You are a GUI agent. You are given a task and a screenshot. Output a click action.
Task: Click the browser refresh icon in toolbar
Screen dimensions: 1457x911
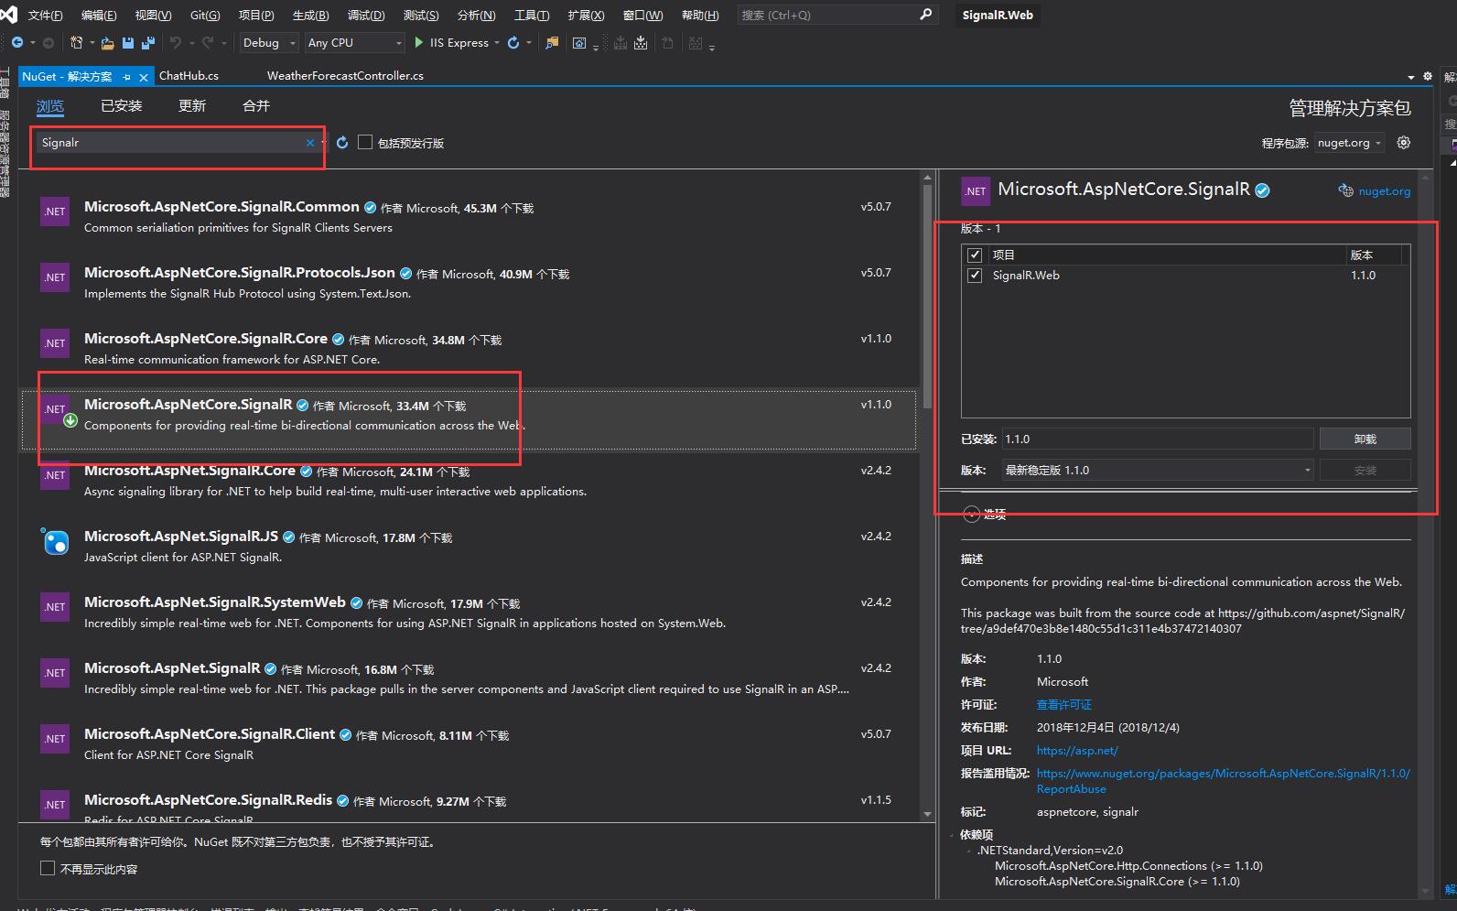(x=513, y=42)
